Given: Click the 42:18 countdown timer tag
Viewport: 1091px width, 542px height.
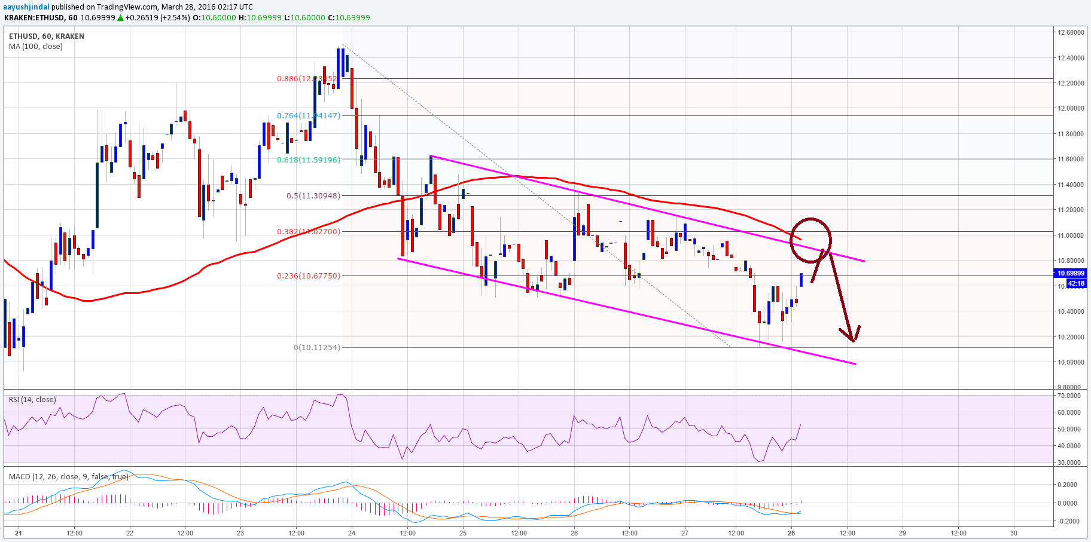Looking at the screenshot, I should (1076, 283).
